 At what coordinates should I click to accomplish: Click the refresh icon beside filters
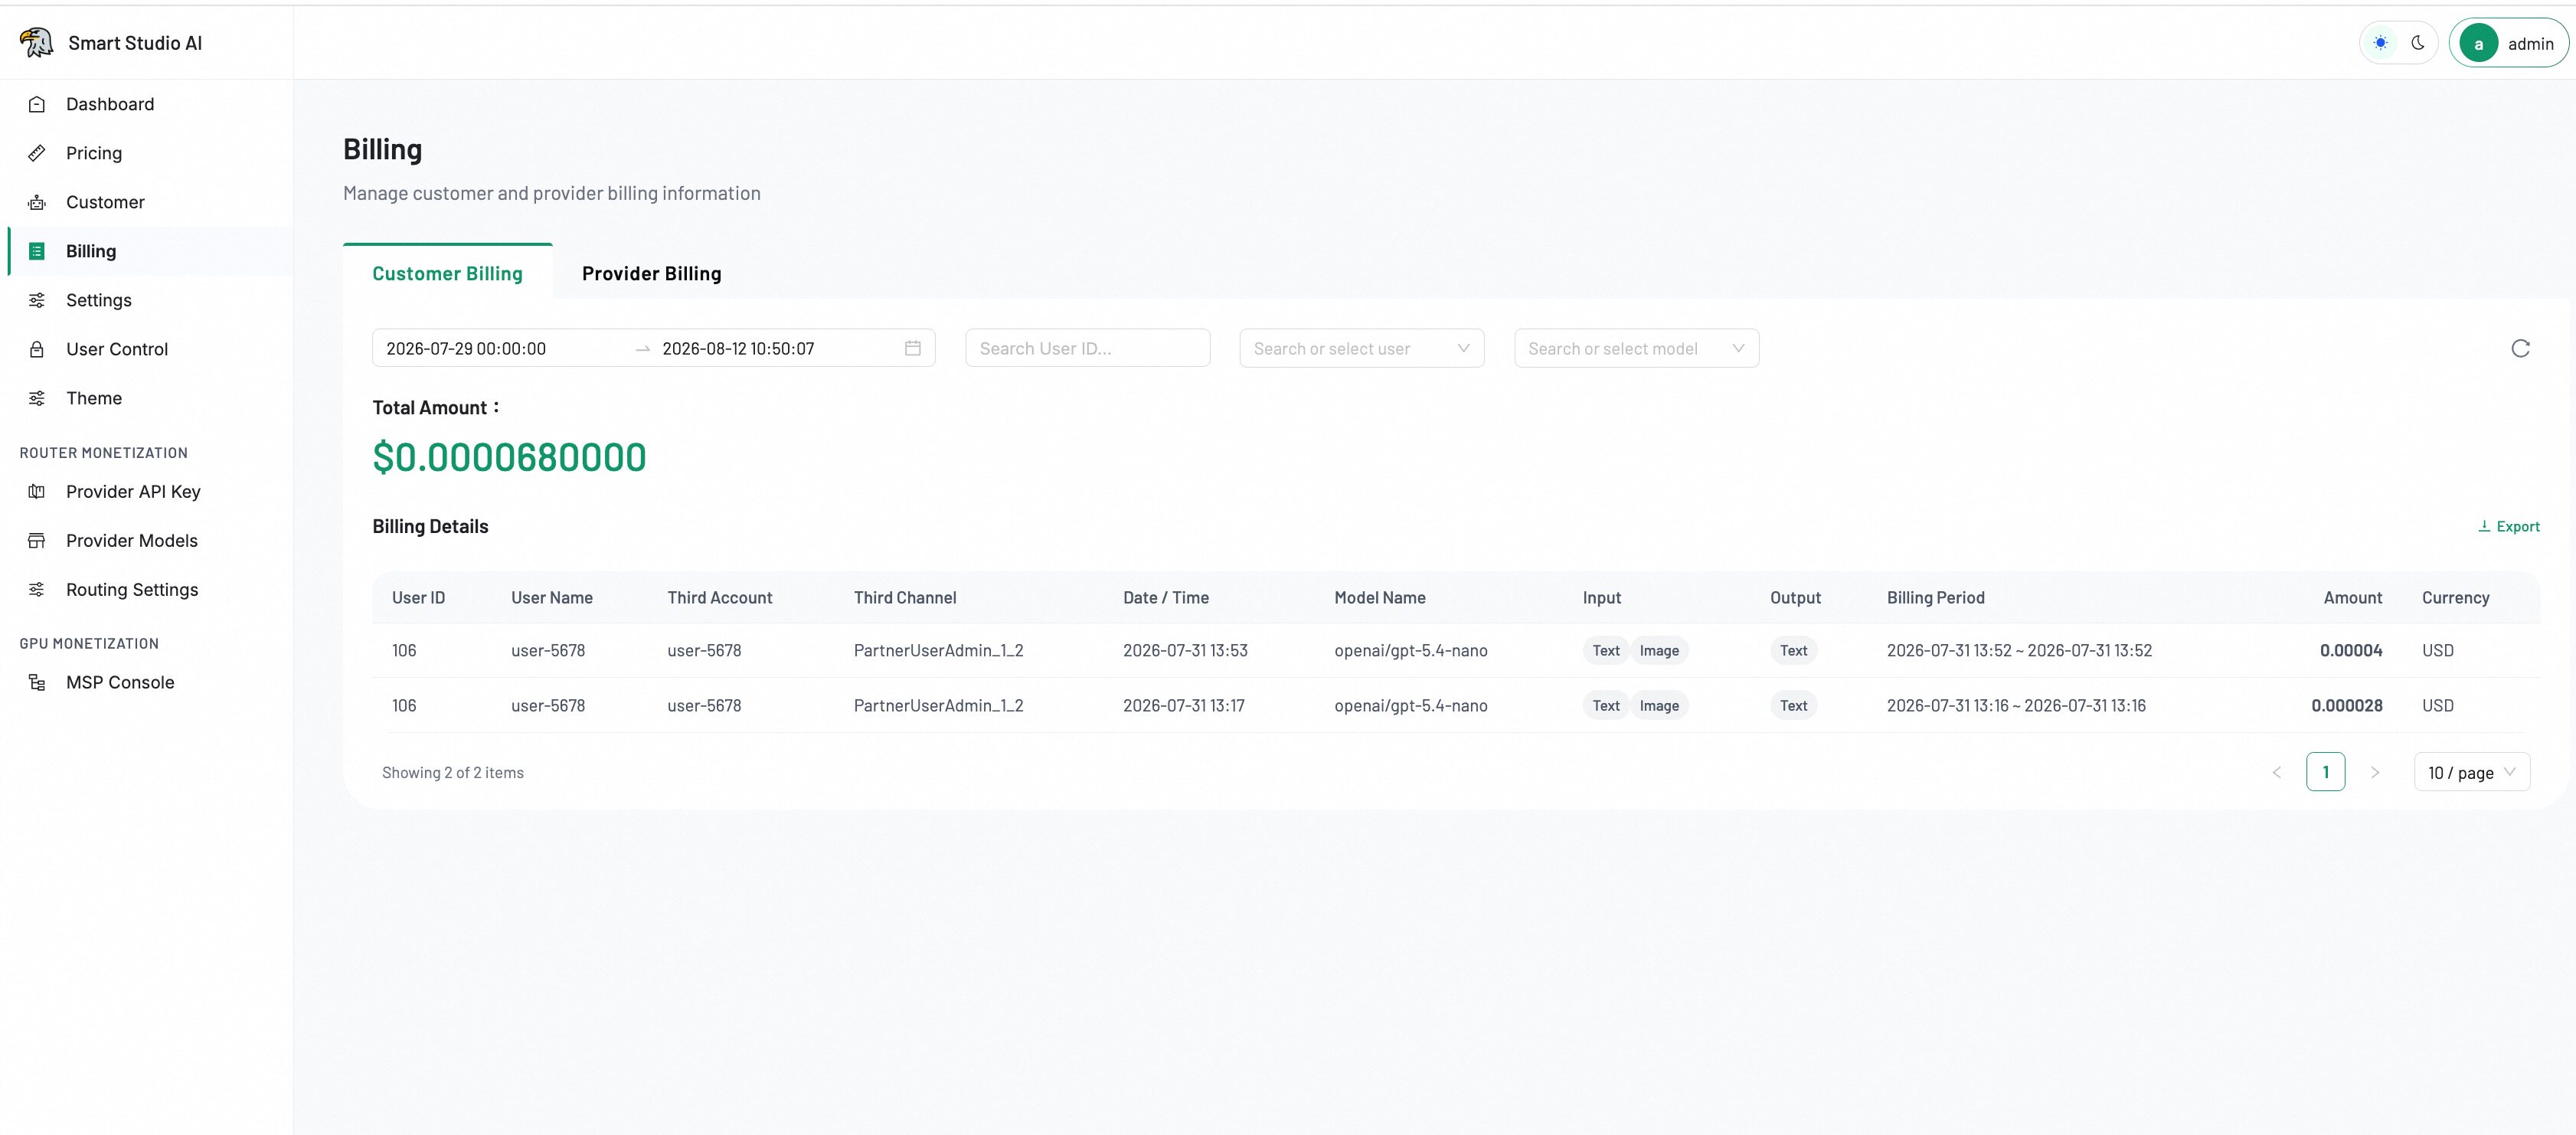coord(2520,348)
